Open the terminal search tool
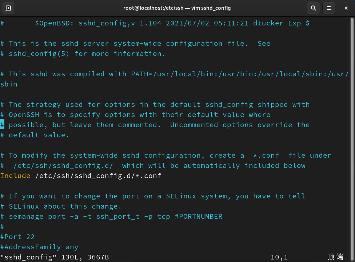The height and width of the screenshot is (262, 355). (313, 8)
